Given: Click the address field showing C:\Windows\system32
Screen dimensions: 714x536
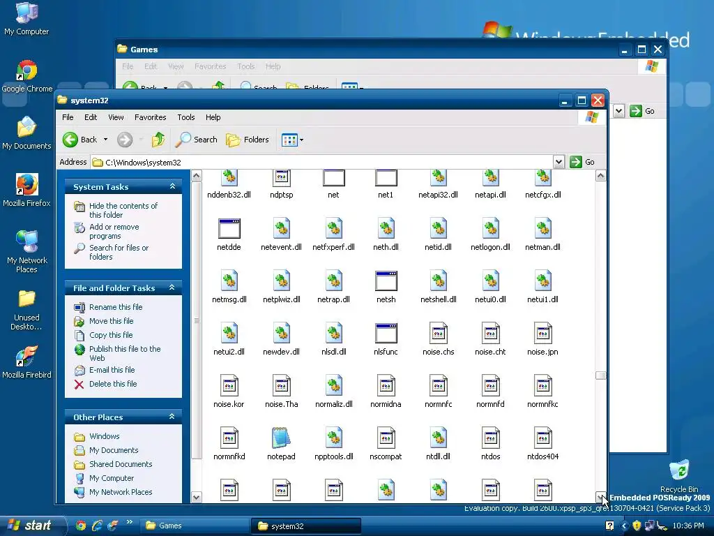Looking at the screenshot, I should coord(322,162).
